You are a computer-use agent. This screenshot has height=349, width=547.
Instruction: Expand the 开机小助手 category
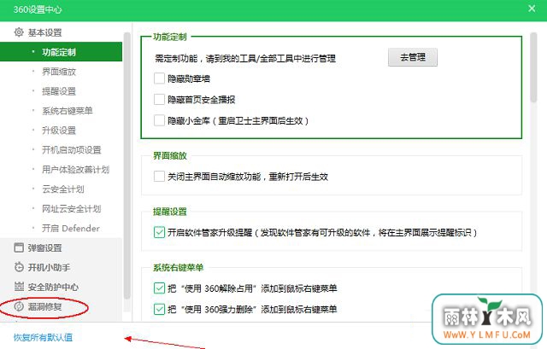tap(49, 267)
